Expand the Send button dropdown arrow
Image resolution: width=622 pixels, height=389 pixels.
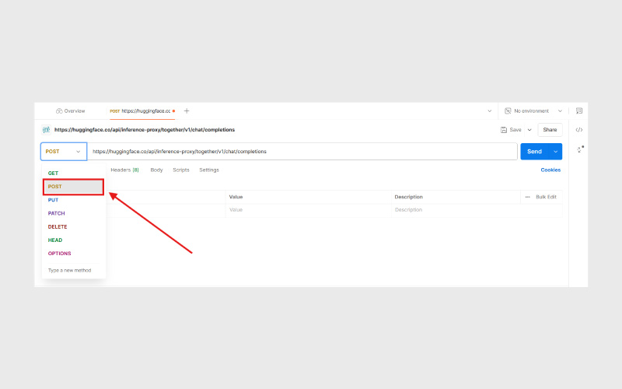(x=555, y=152)
